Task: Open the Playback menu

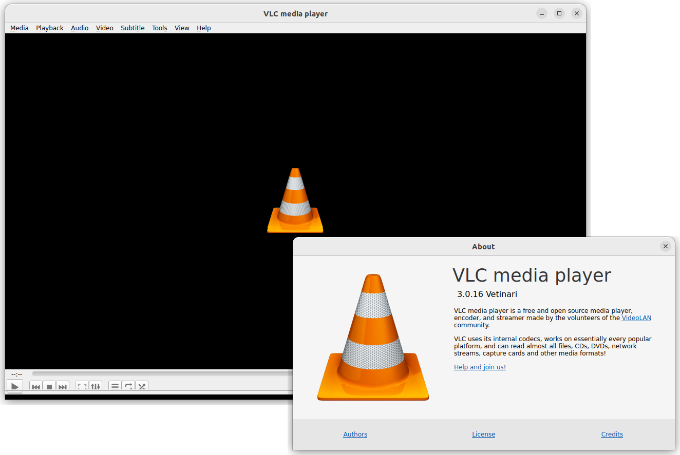Action: pos(50,28)
